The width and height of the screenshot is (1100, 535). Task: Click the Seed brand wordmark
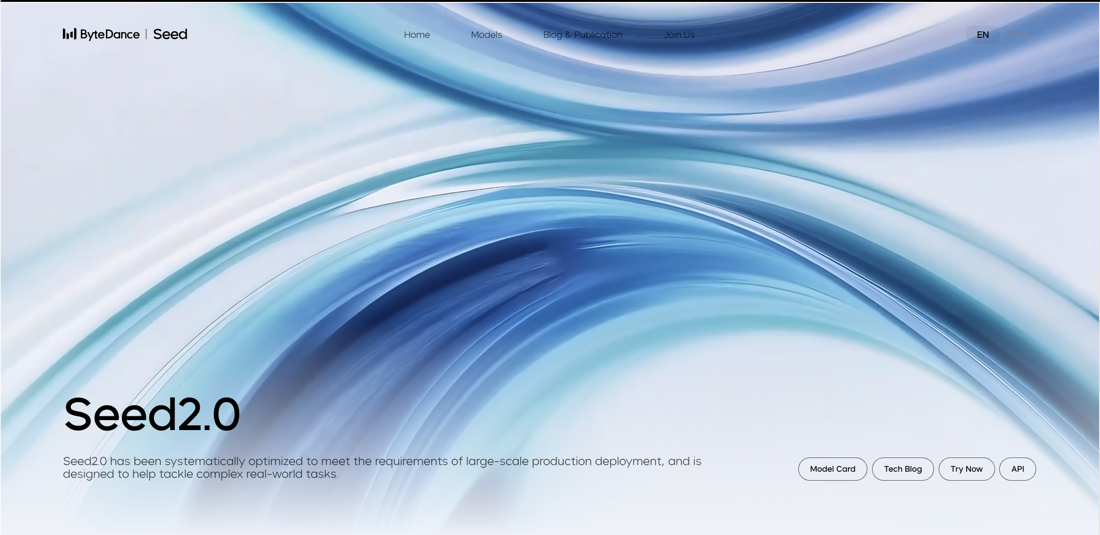pos(170,34)
